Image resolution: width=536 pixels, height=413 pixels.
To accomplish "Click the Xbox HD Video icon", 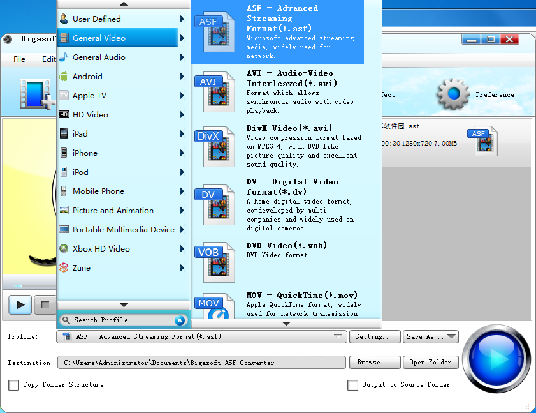I will click(x=64, y=248).
